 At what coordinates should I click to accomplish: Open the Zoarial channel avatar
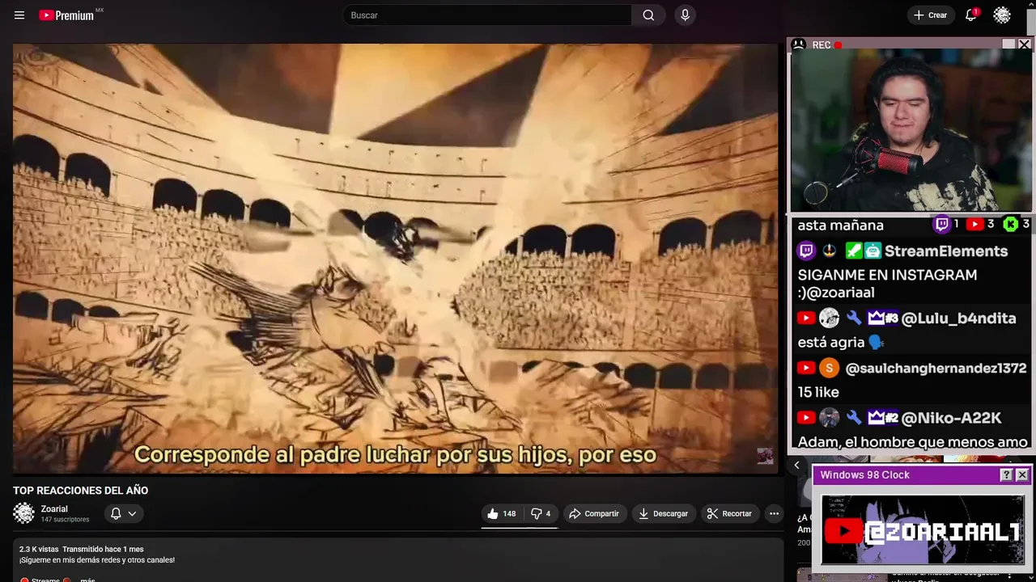click(x=24, y=513)
